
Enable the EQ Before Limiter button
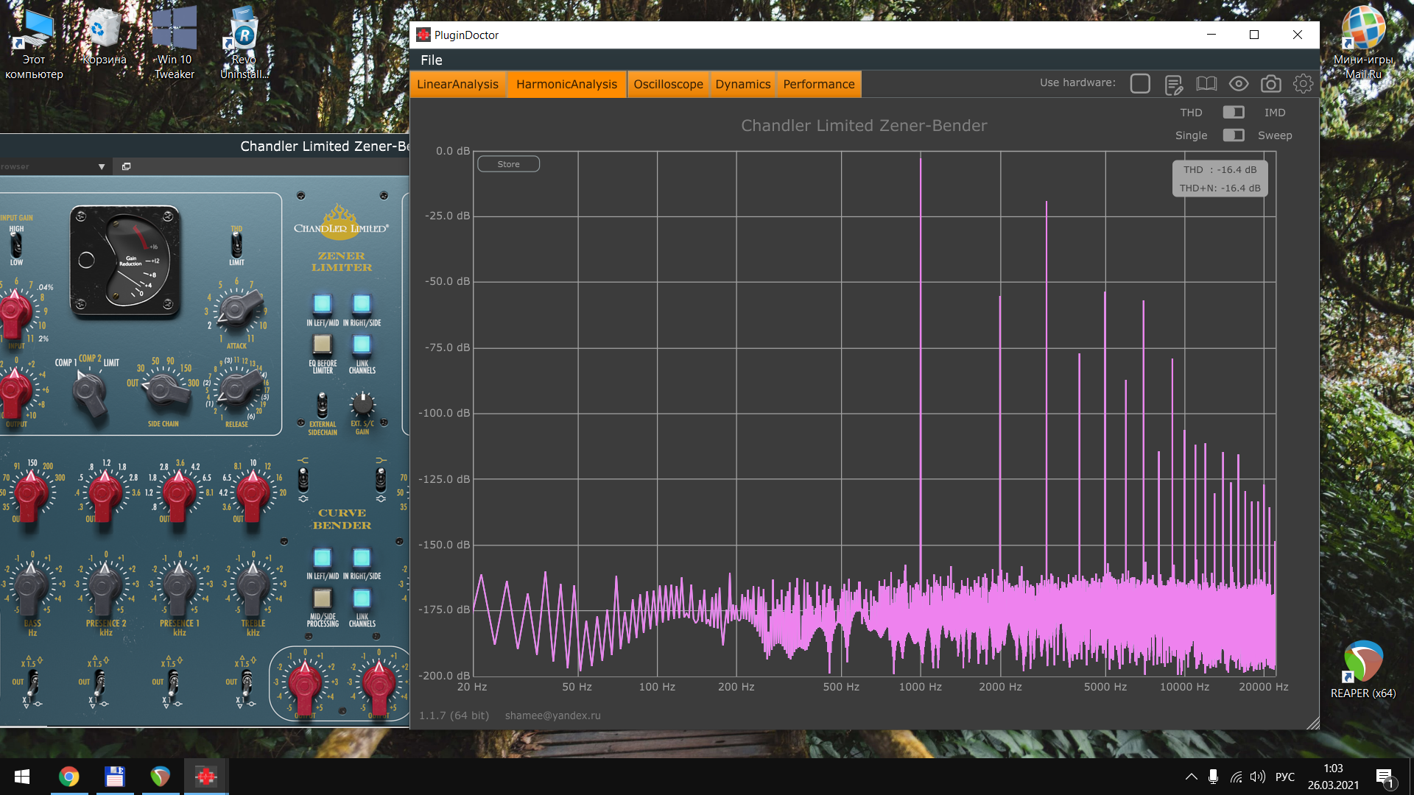click(x=322, y=344)
